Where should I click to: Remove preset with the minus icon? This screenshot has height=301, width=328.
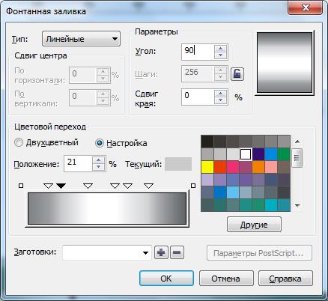[177, 252]
